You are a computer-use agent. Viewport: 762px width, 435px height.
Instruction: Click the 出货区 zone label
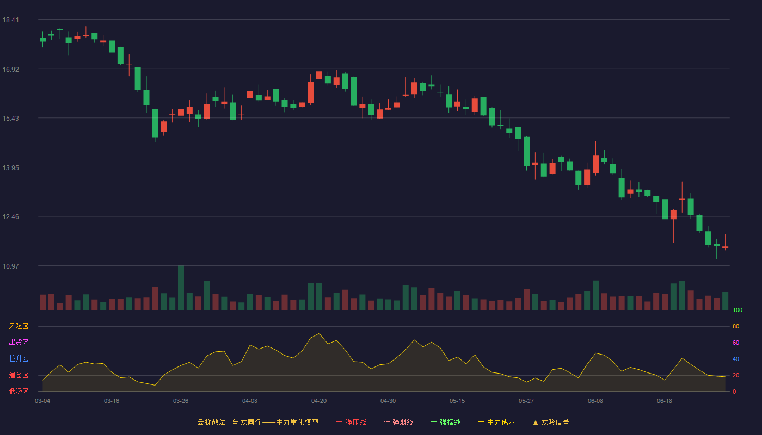[19, 343]
